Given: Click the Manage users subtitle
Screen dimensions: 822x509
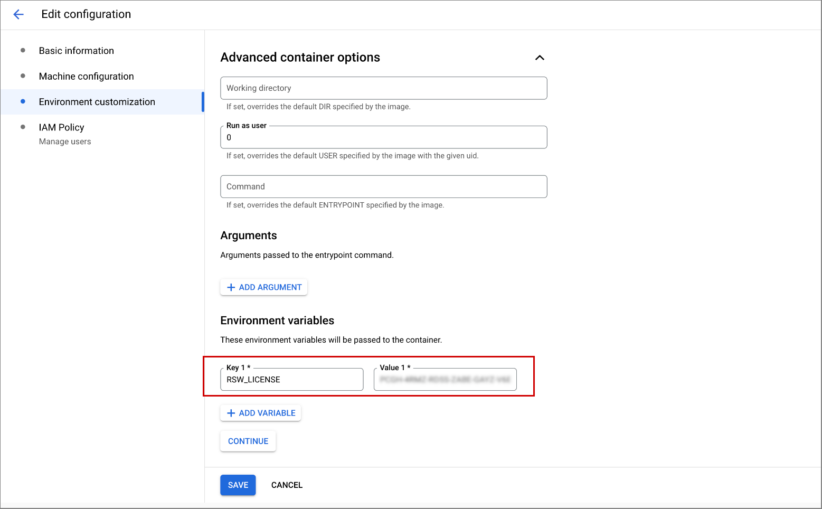Looking at the screenshot, I should click(65, 142).
